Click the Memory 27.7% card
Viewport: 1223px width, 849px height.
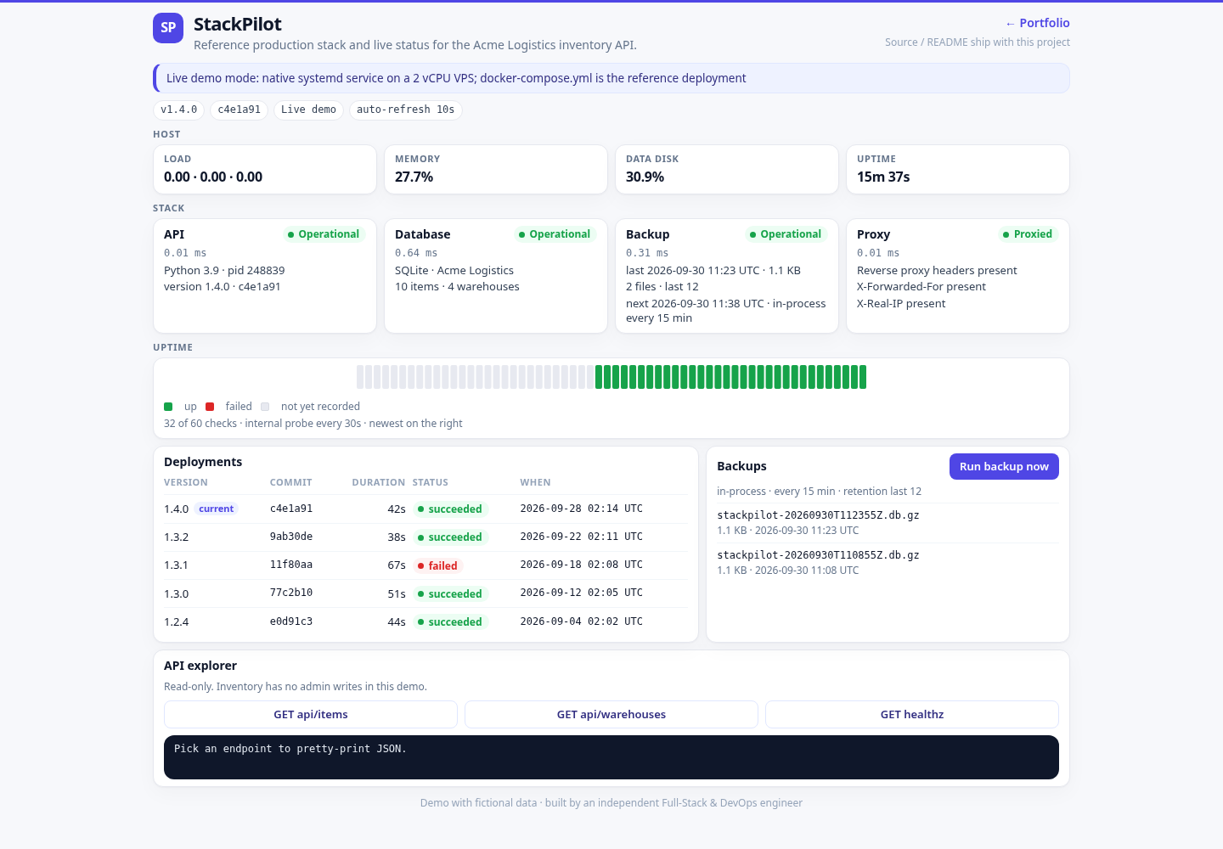[496, 169]
